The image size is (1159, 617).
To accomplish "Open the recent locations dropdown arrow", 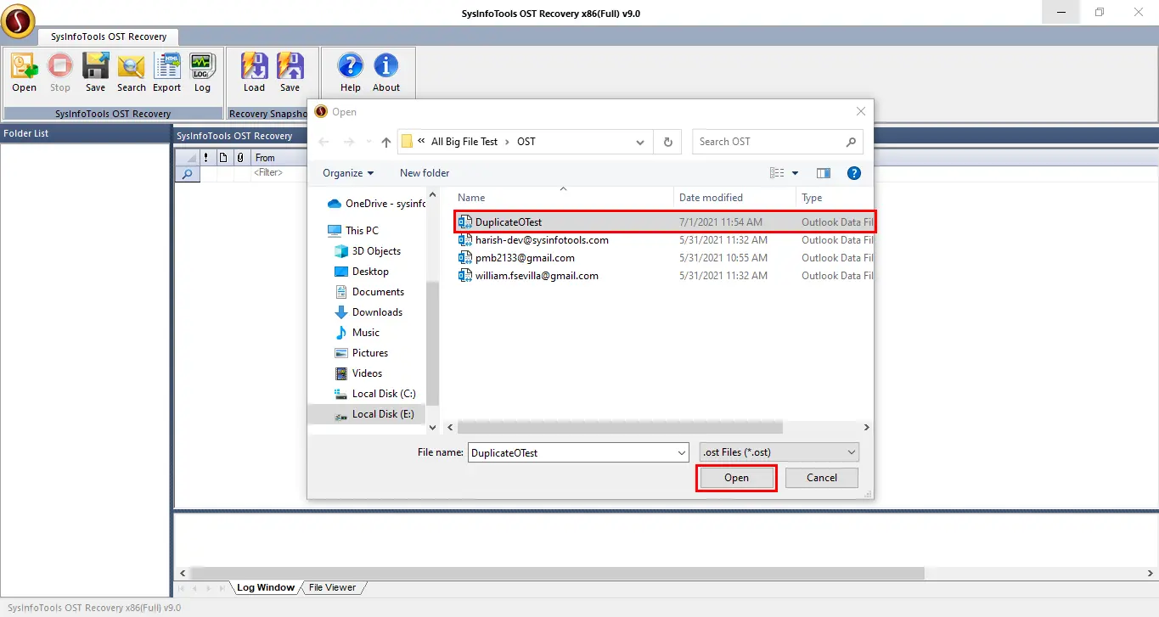I will click(369, 142).
